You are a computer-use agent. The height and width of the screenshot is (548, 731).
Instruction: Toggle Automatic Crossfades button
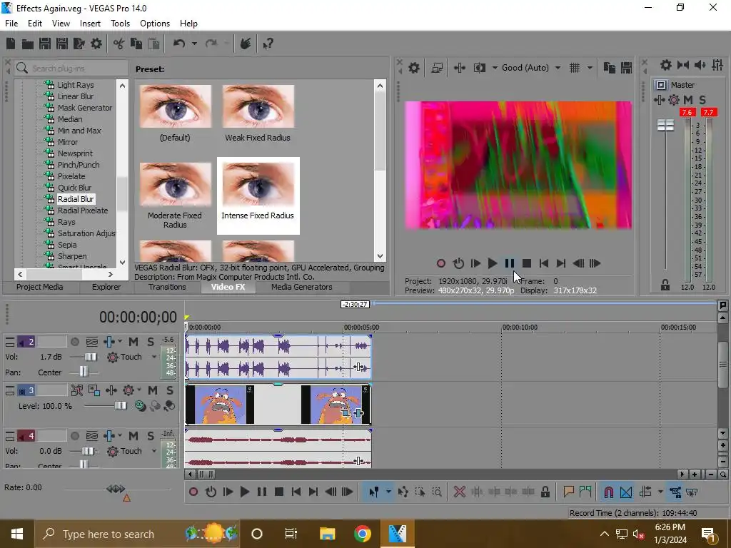(626, 492)
